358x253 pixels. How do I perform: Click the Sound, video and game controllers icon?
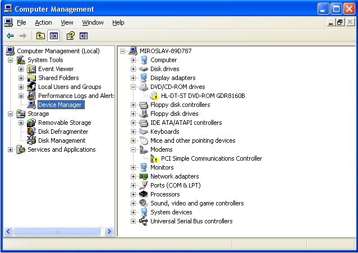point(144,203)
